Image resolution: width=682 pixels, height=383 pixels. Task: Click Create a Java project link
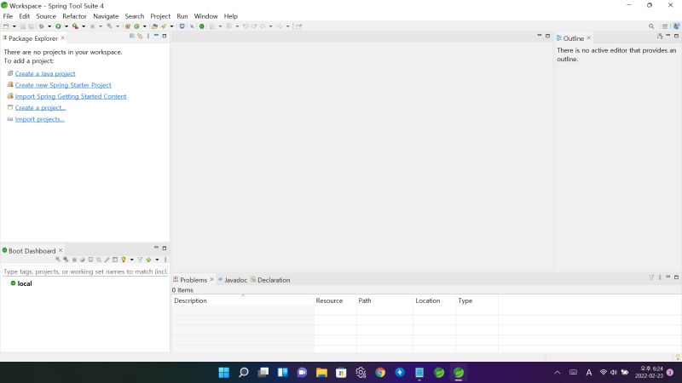click(45, 74)
